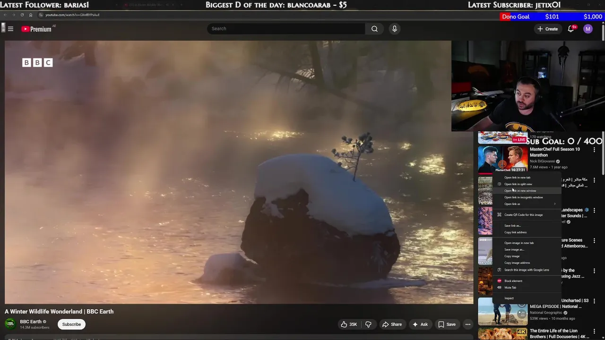Click the browser address bar URL
The height and width of the screenshot is (340, 605).
click(72, 15)
